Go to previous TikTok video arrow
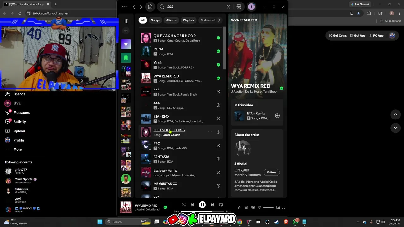 coord(395,115)
